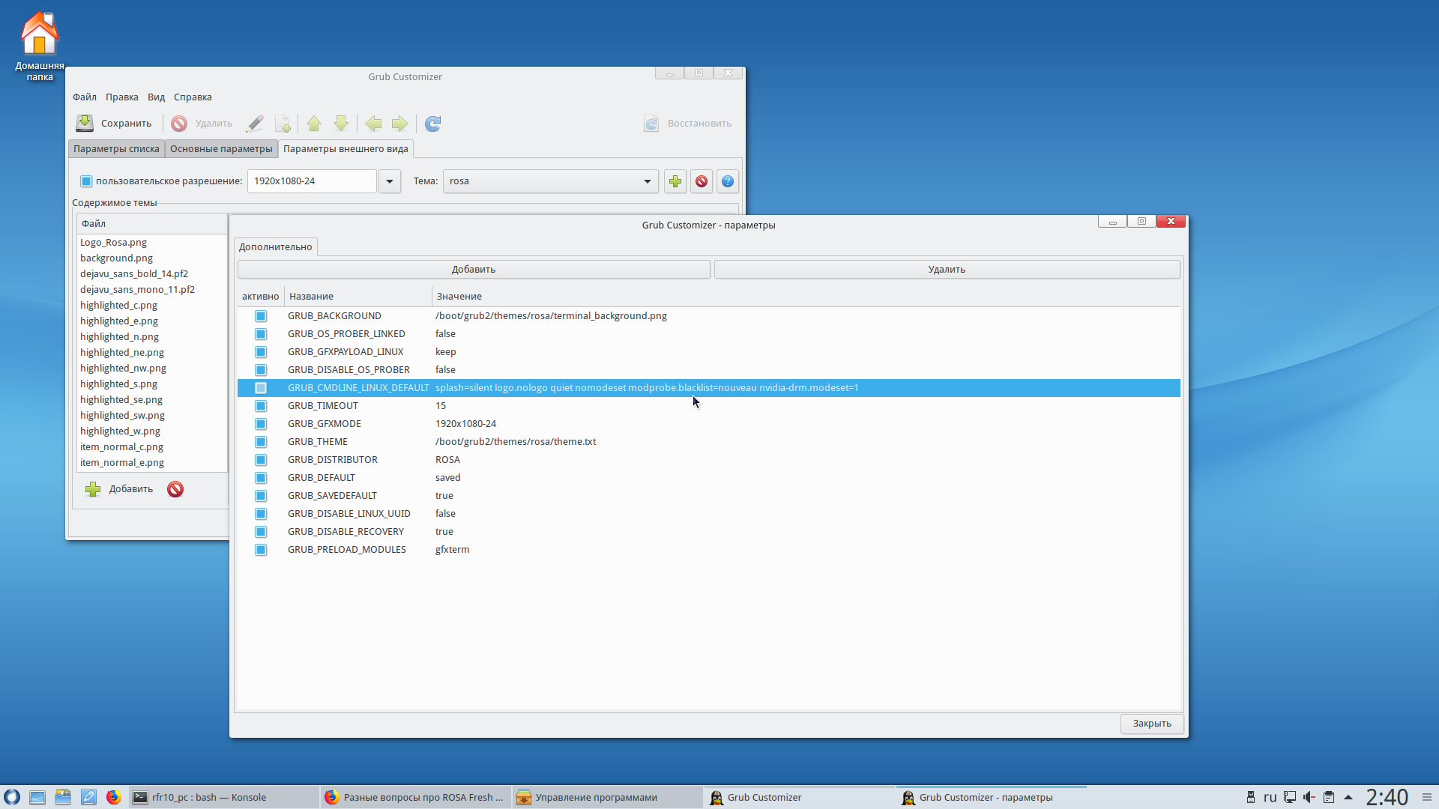Switch to Основные параметры tab
1439x809 pixels.
[221, 149]
